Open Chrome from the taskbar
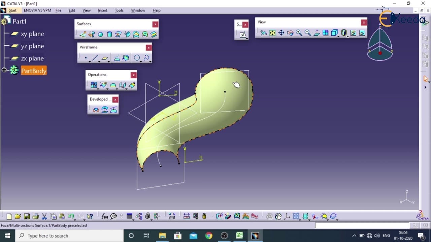 pos(209,236)
